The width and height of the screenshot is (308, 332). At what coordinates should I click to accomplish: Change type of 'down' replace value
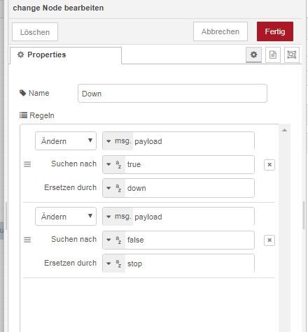(x=114, y=188)
